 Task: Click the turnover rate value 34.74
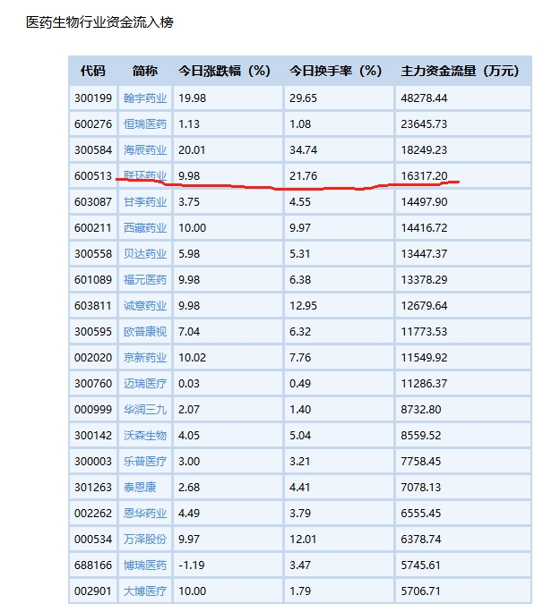point(303,150)
